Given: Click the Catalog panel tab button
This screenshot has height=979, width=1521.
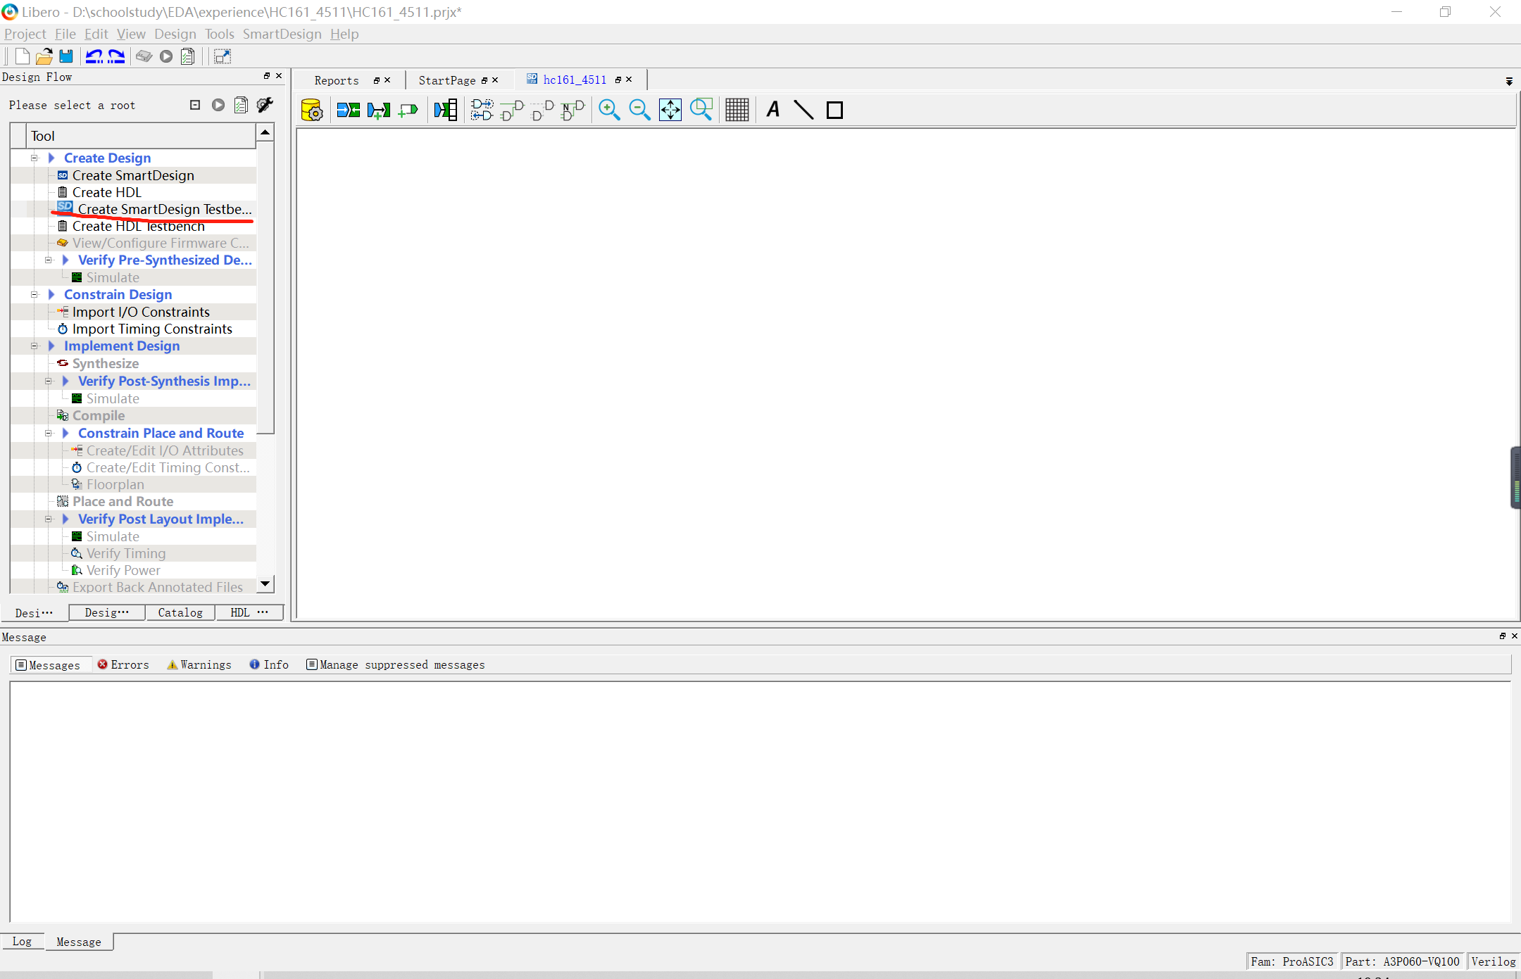Looking at the screenshot, I should (180, 612).
